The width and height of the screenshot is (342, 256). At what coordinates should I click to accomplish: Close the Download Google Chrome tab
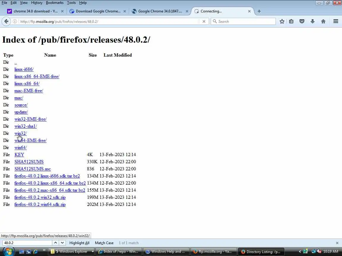pos(125,11)
